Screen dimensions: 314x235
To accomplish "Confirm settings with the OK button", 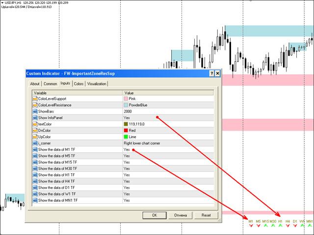I will (x=155, y=215).
